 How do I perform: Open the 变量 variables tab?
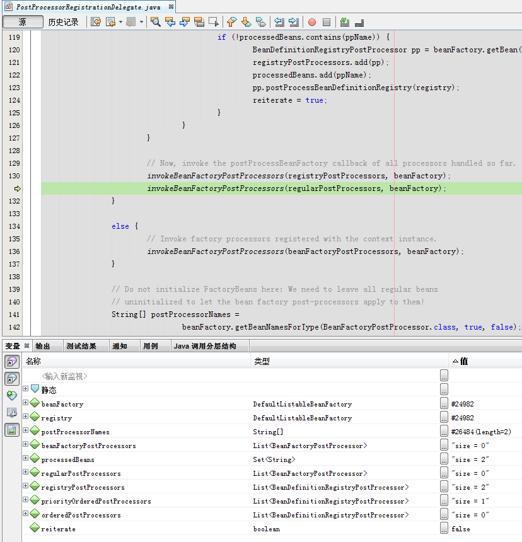13,346
